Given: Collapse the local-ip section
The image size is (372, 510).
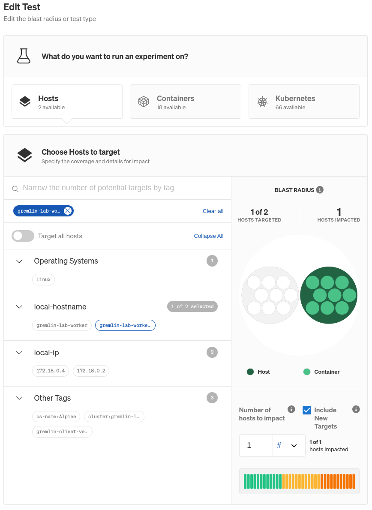Looking at the screenshot, I should coord(19,353).
